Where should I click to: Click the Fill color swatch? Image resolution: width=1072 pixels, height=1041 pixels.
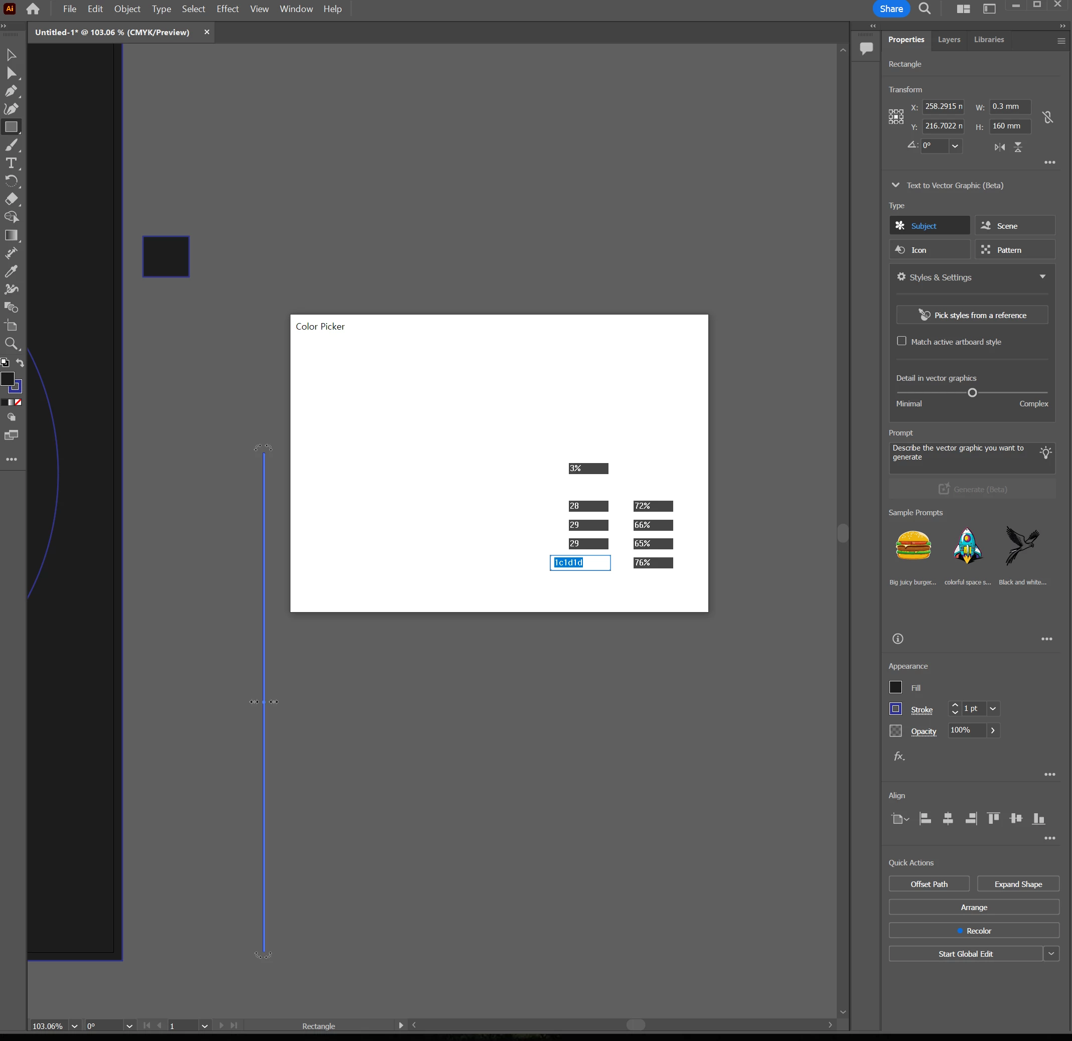tap(895, 687)
